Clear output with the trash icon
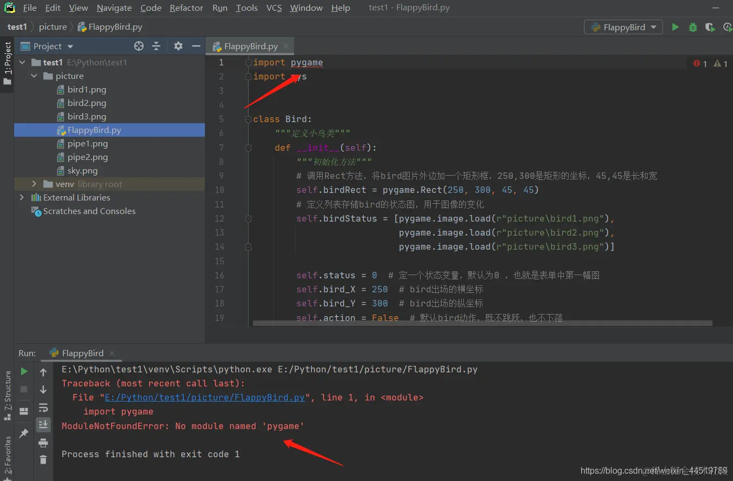 [43, 460]
